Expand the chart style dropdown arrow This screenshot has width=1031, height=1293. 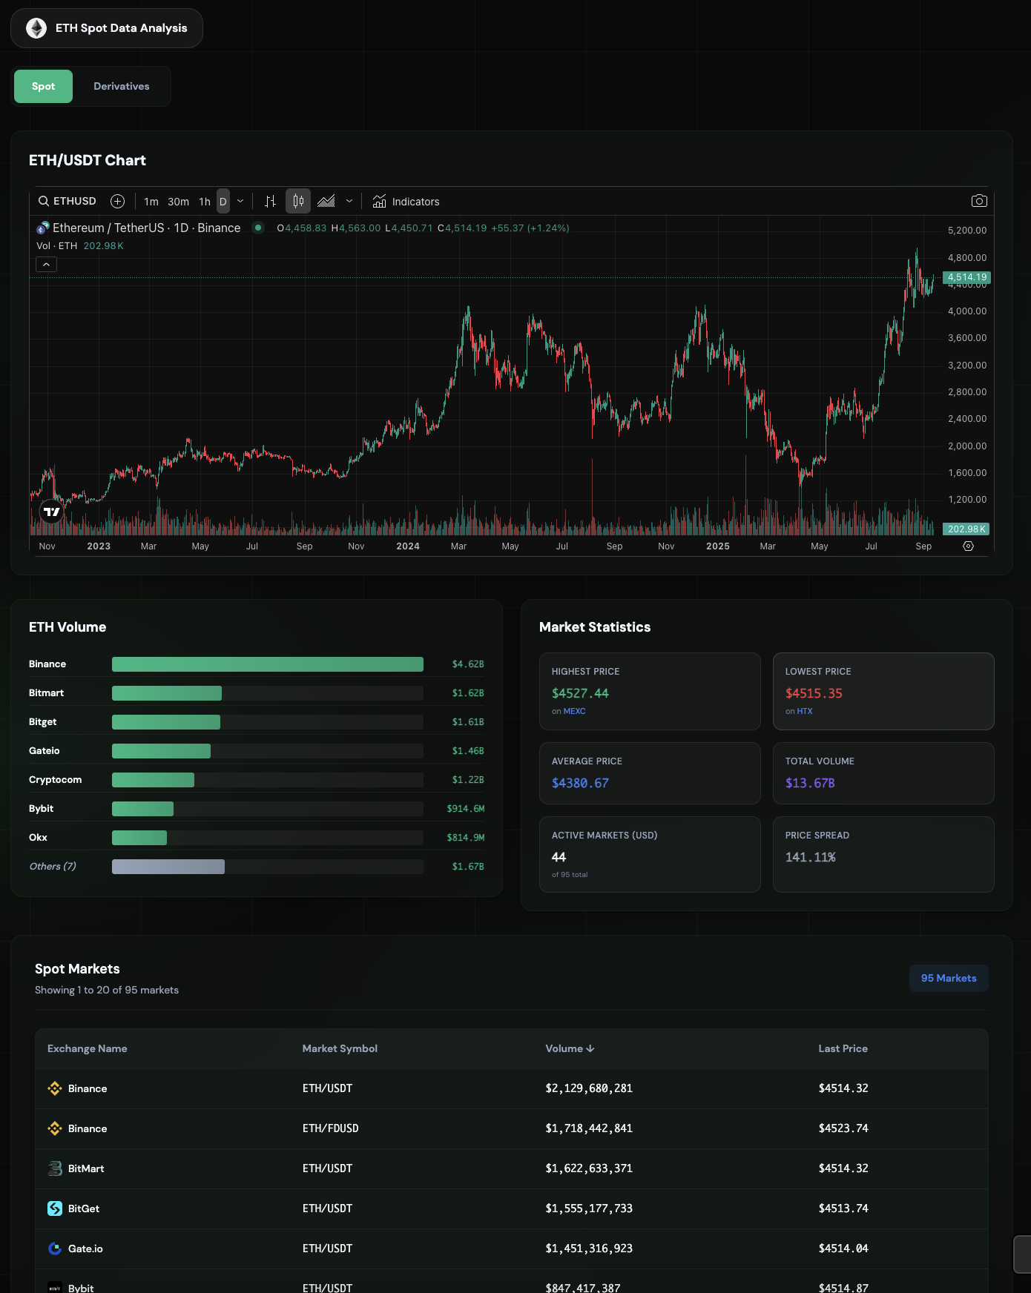coord(349,201)
